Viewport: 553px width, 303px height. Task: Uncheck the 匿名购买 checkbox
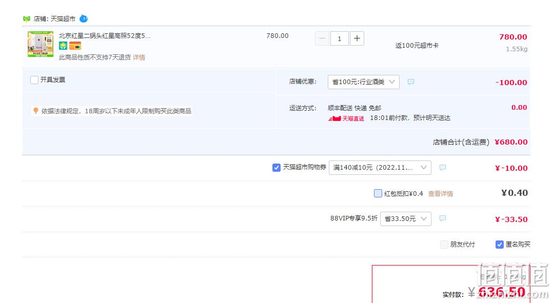click(500, 244)
